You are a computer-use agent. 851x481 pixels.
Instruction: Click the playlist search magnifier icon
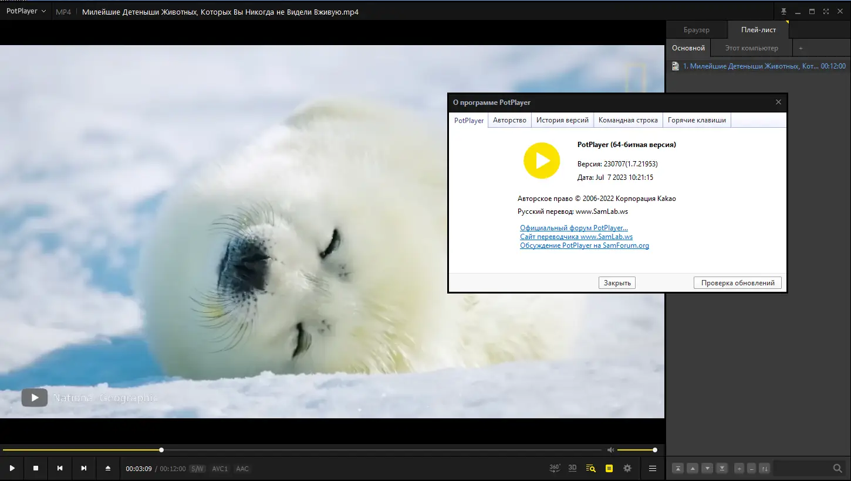click(838, 468)
